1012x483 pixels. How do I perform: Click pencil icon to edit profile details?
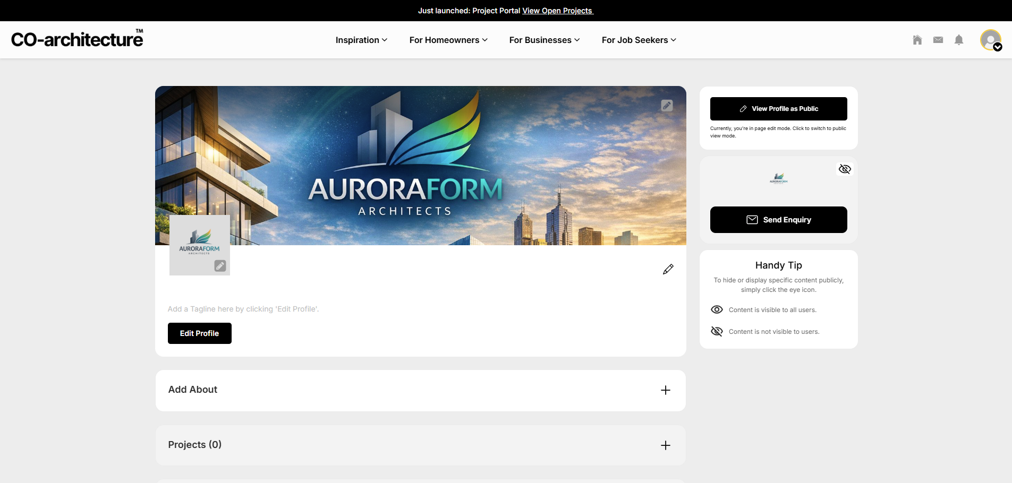point(668,269)
